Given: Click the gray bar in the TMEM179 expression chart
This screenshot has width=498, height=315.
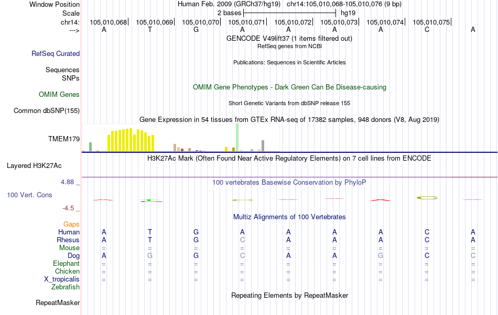Looking at the screenshot, I should coord(263,146).
